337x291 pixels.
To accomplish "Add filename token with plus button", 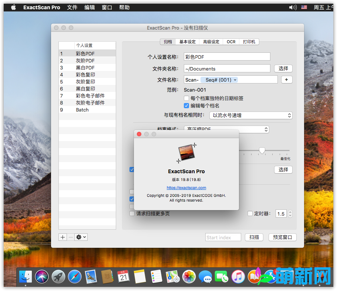I will (x=286, y=80).
